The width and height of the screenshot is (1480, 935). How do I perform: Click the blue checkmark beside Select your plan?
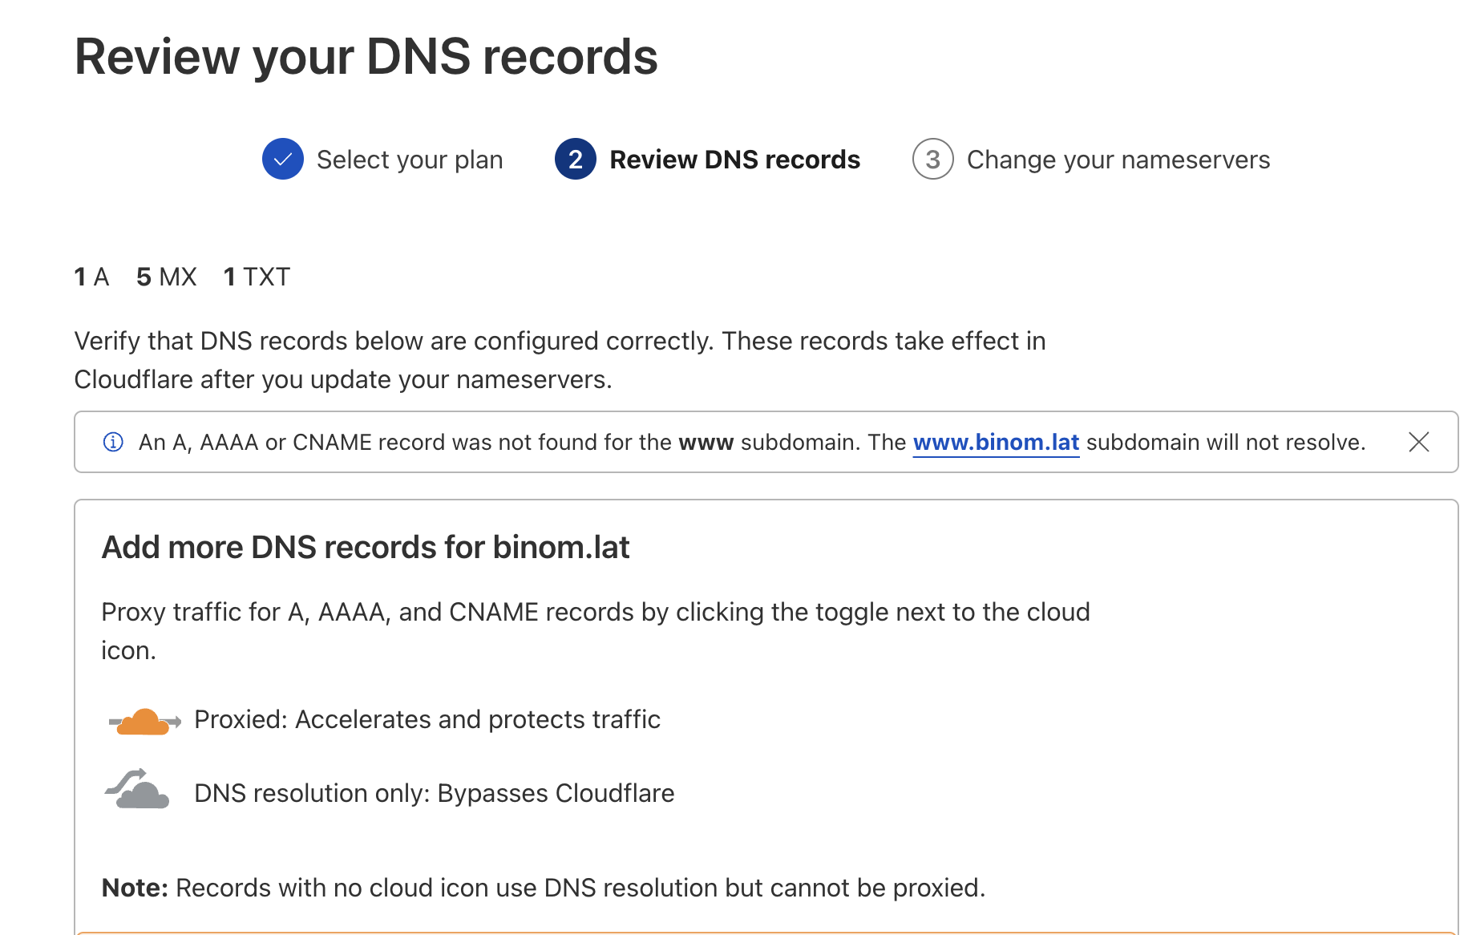tap(282, 159)
